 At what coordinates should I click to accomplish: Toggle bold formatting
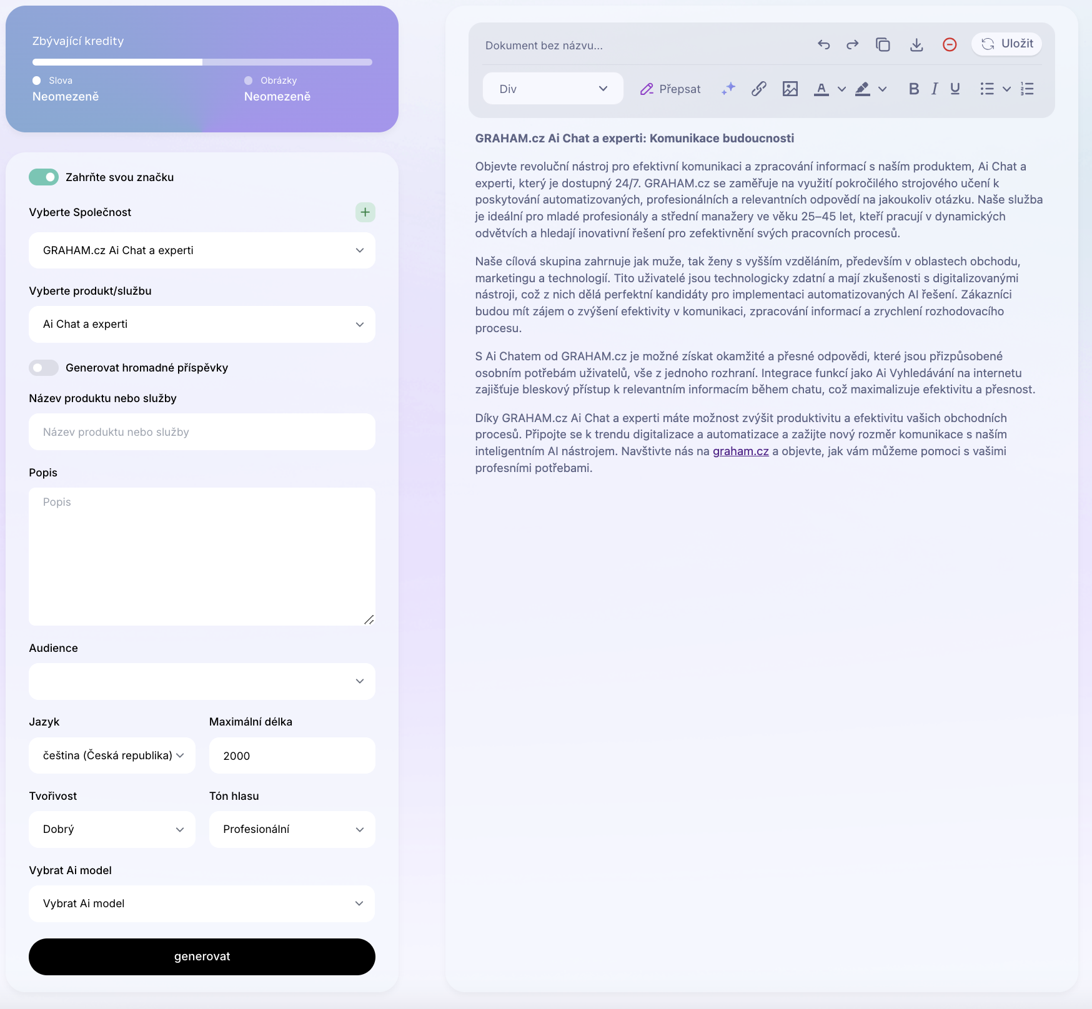914,89
